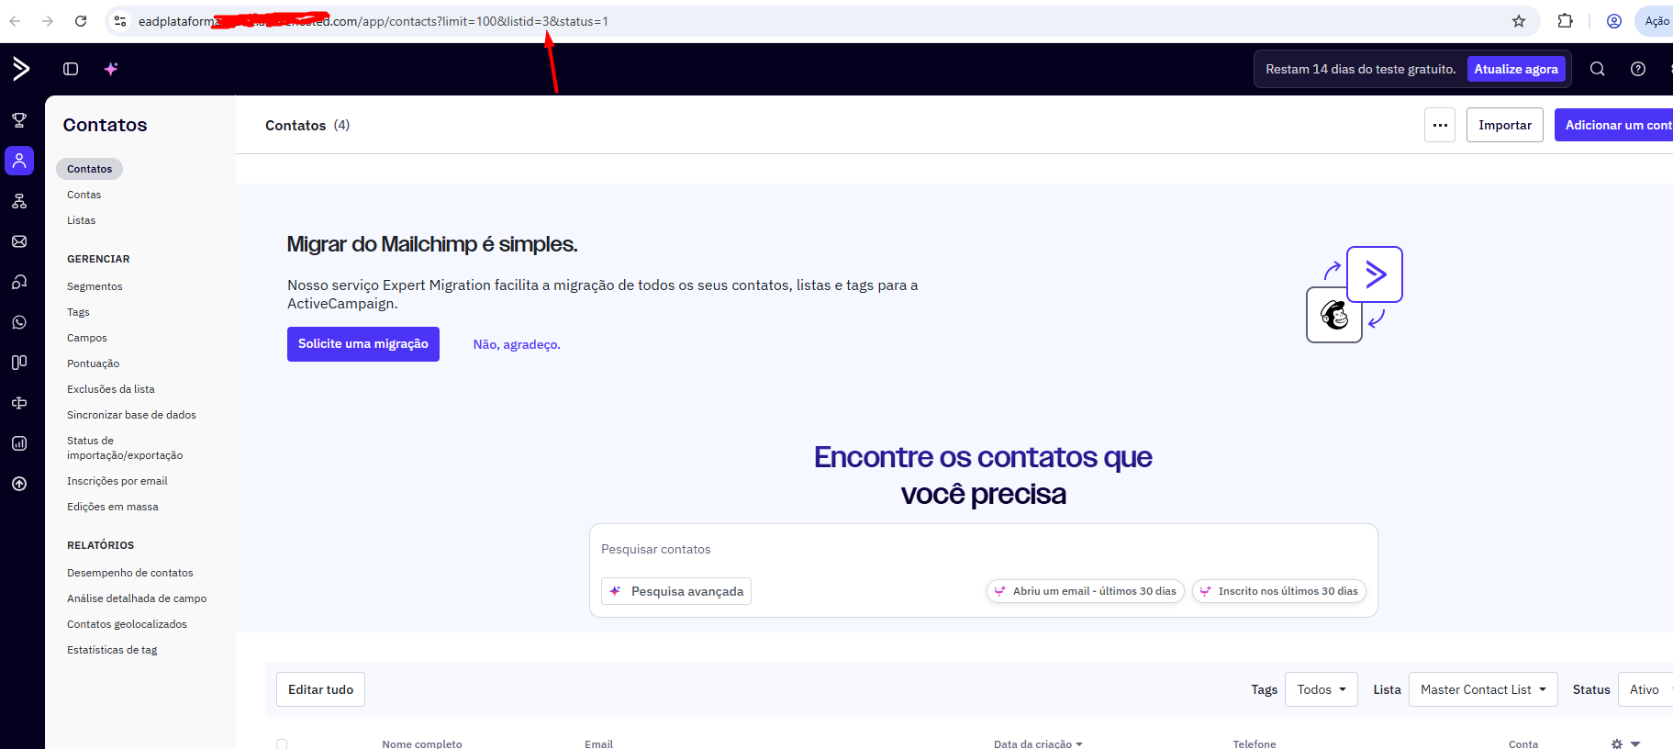The width and height of the screenshot is (1673, 749).
Task: View Estatísticas de tag report
Action: pyautogui.click(x=112, y=650)
